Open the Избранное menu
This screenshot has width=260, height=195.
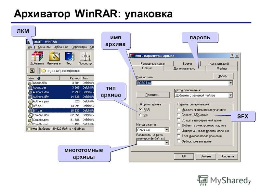tap(61, 47)
